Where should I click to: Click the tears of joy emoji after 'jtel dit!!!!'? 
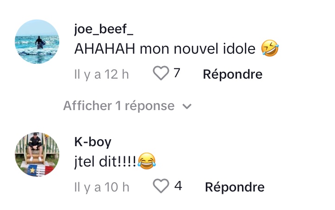147,161
